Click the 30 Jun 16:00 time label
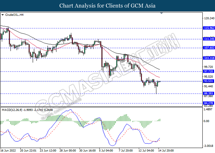Screen dimensions: 215x153 coord(88,151)
